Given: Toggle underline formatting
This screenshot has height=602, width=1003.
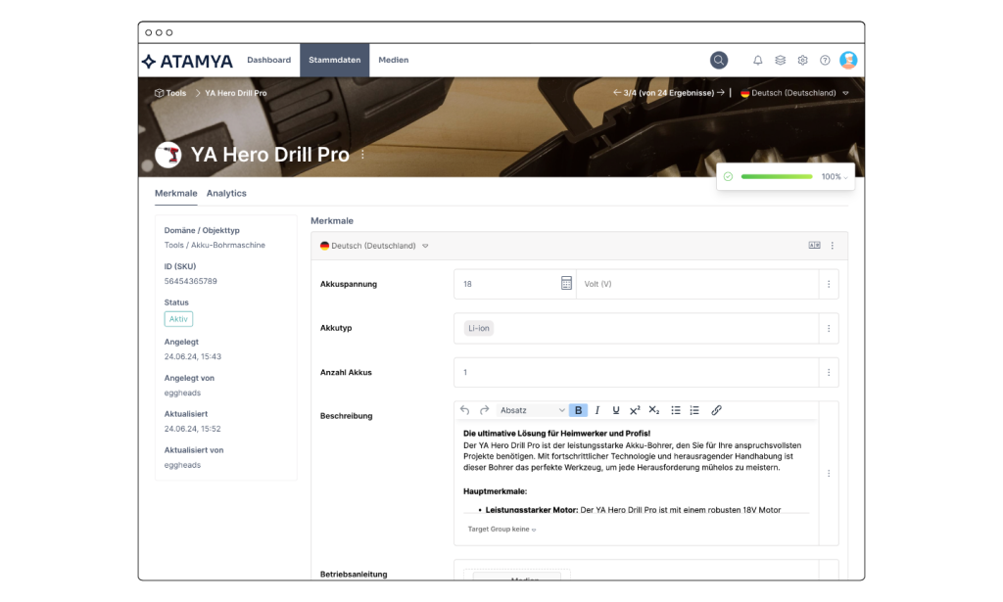Looking at the screenshot, I should [x=615, y=410].
